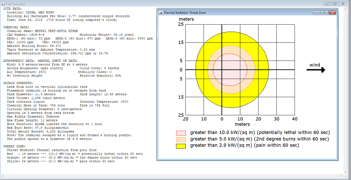Screen dimensions: 351x180
Task: Close the Thermal Radiation Threat Zone window
Action: click(x=332, y=13)
